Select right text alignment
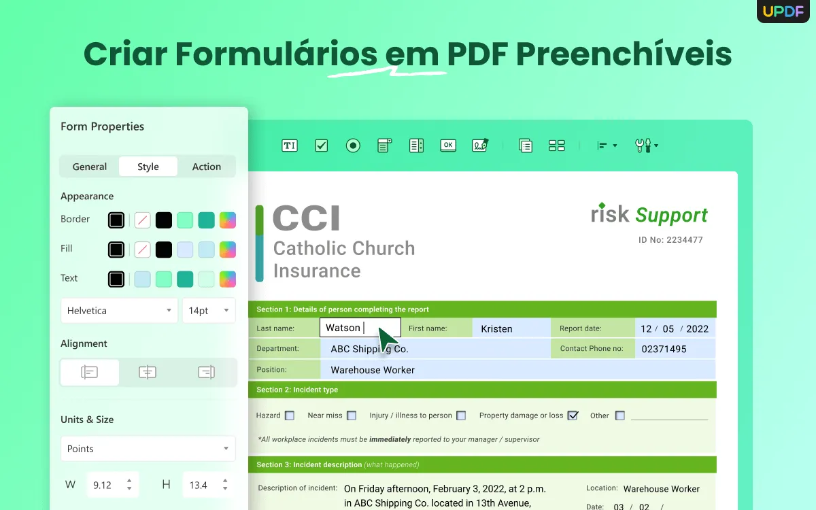 coord(206,372)
